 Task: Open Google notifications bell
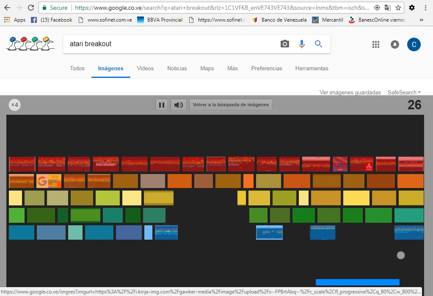pos(395,44)
